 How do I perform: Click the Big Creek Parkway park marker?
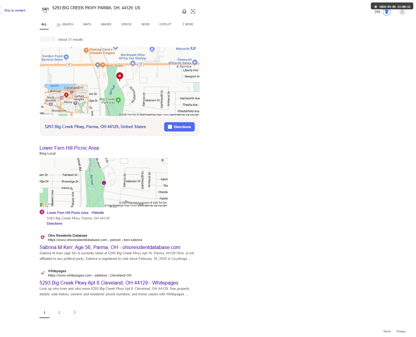pyautogui.click(x=118, y=100)
